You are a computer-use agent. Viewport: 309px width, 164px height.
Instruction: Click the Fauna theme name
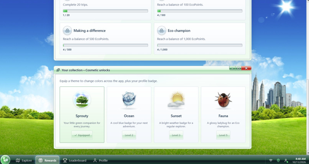(x=223, y=116)
